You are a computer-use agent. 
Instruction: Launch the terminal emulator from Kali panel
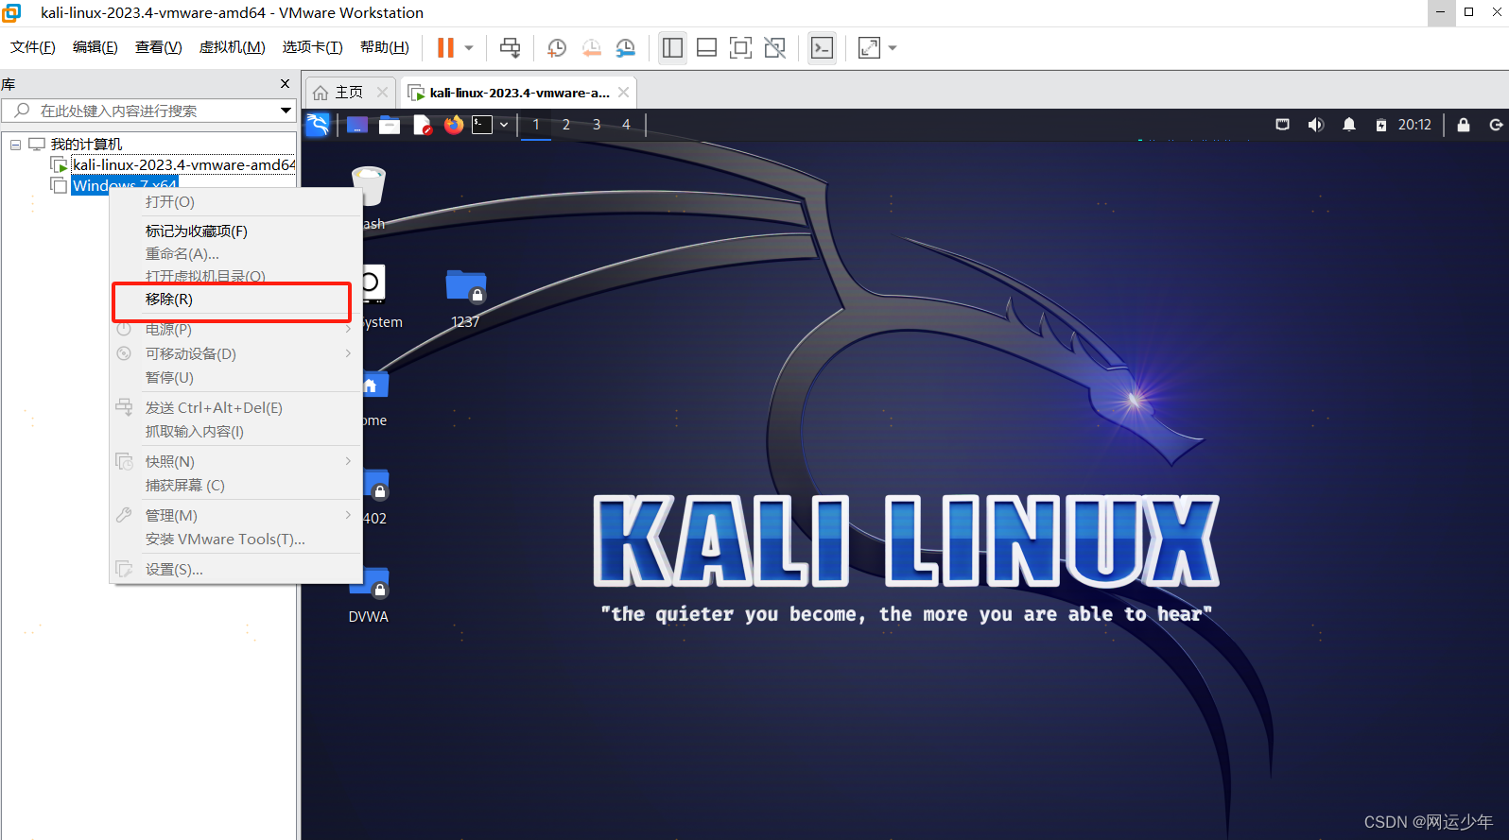(x=482, y=125)
